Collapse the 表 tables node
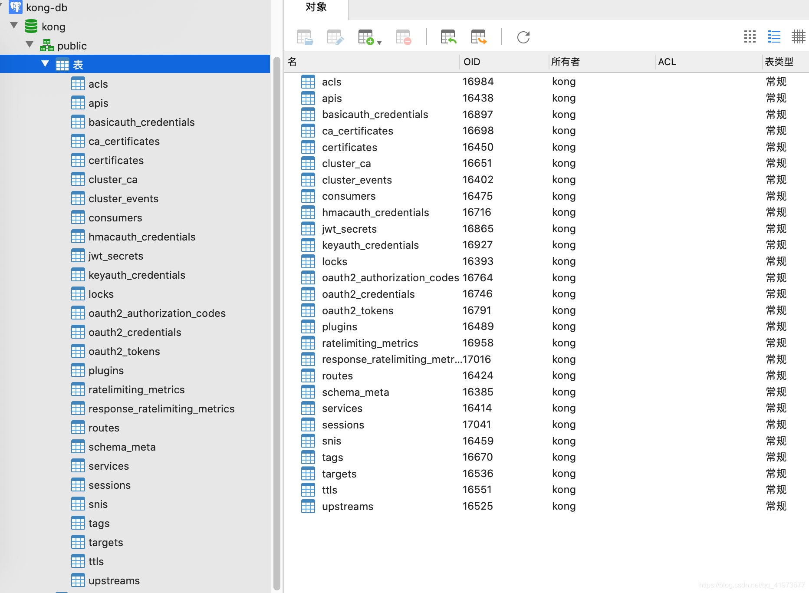809x593 pixels. (45, 64)
